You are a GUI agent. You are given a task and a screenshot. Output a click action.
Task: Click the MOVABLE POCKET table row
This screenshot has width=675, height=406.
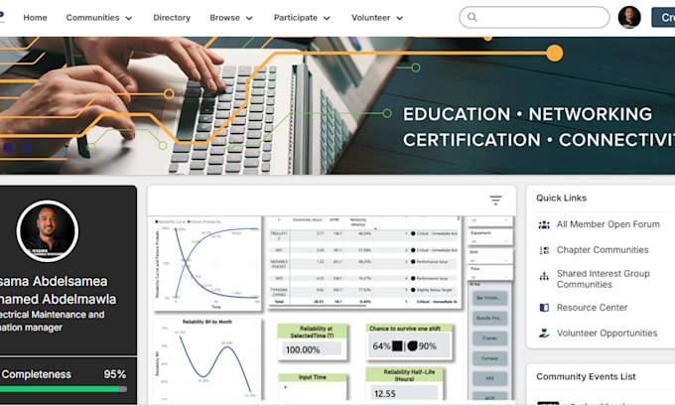tap(364, 264)
